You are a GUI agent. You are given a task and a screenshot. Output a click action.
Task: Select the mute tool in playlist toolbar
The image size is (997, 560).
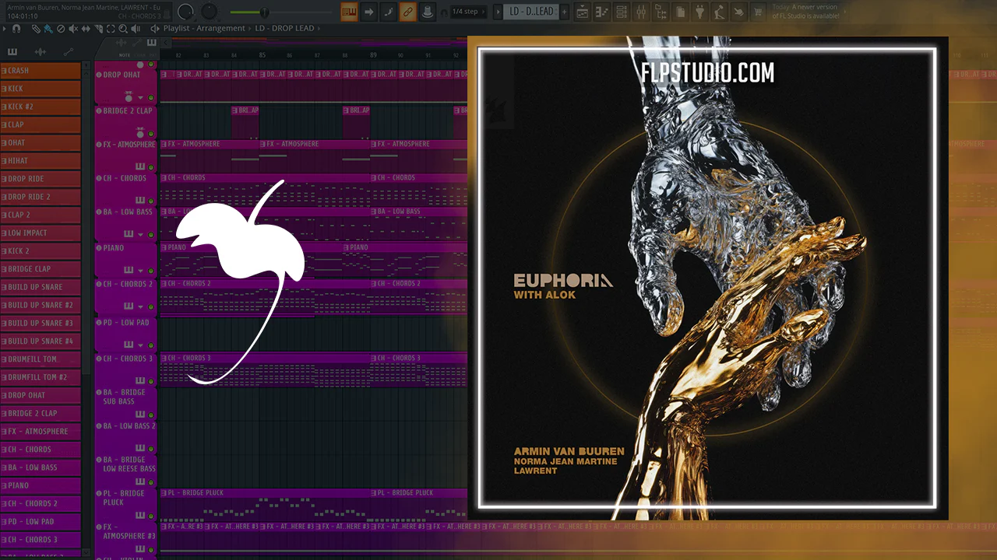click(73, 29)
